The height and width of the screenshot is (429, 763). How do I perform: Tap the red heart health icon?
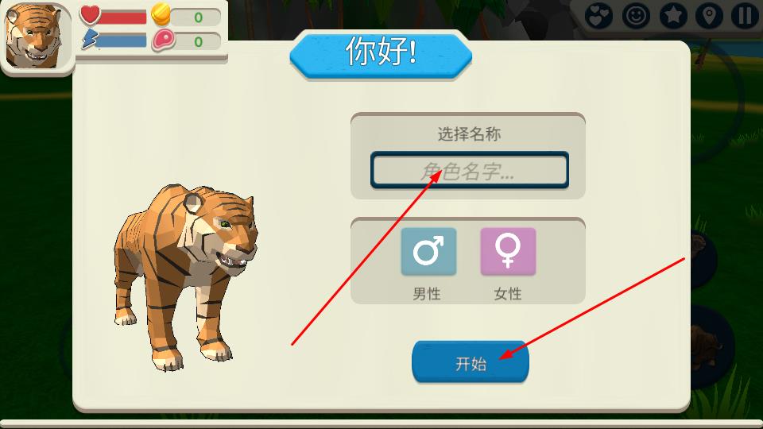click(x=90, y=14)
